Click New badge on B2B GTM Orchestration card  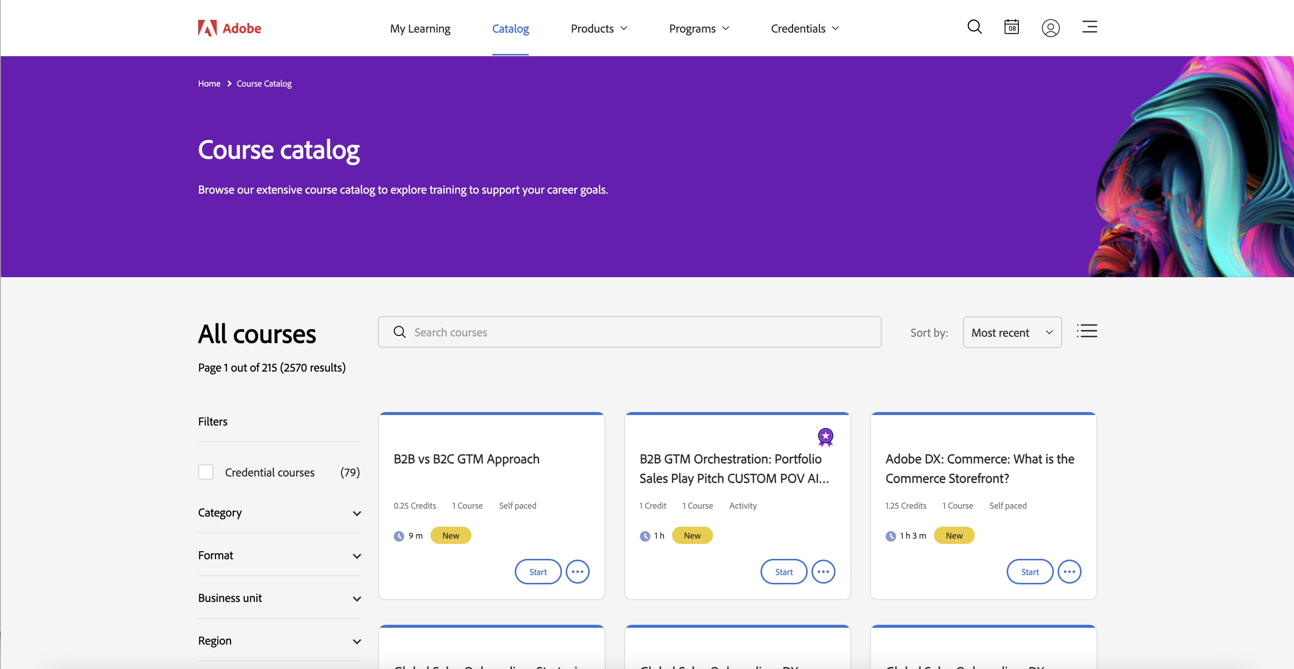click(x=692, y=535)
